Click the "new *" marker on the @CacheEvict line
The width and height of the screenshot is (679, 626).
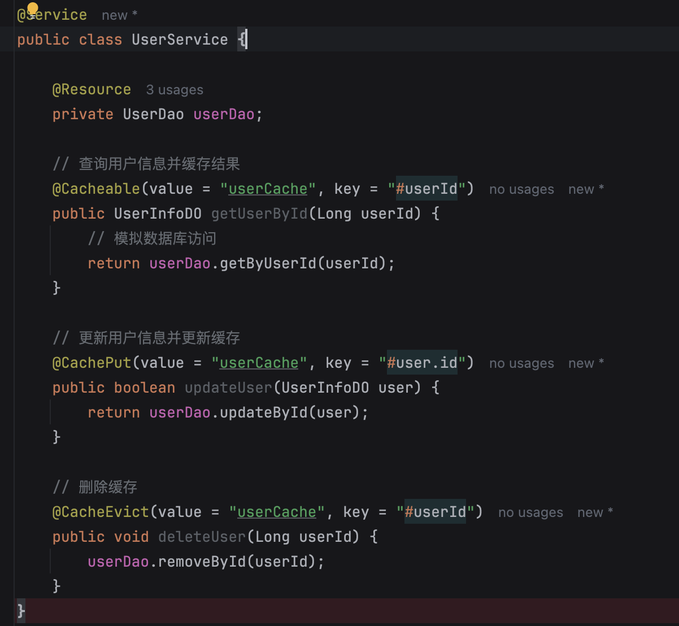point(591,512)
